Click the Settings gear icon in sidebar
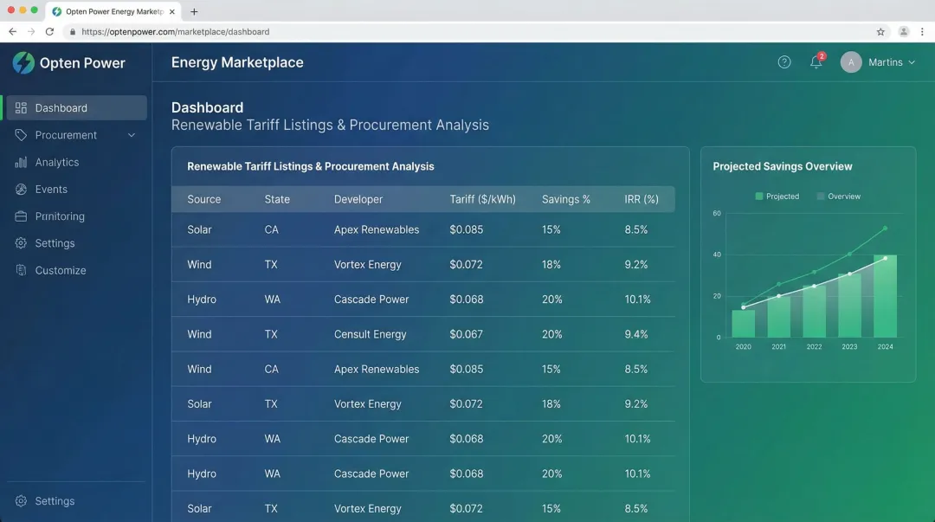Screen dimensions: 935x522 click(x=21, y=243)
